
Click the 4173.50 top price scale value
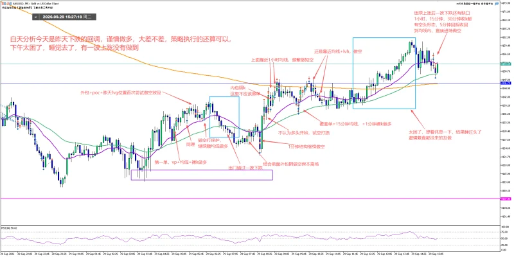tap(505, 3)
